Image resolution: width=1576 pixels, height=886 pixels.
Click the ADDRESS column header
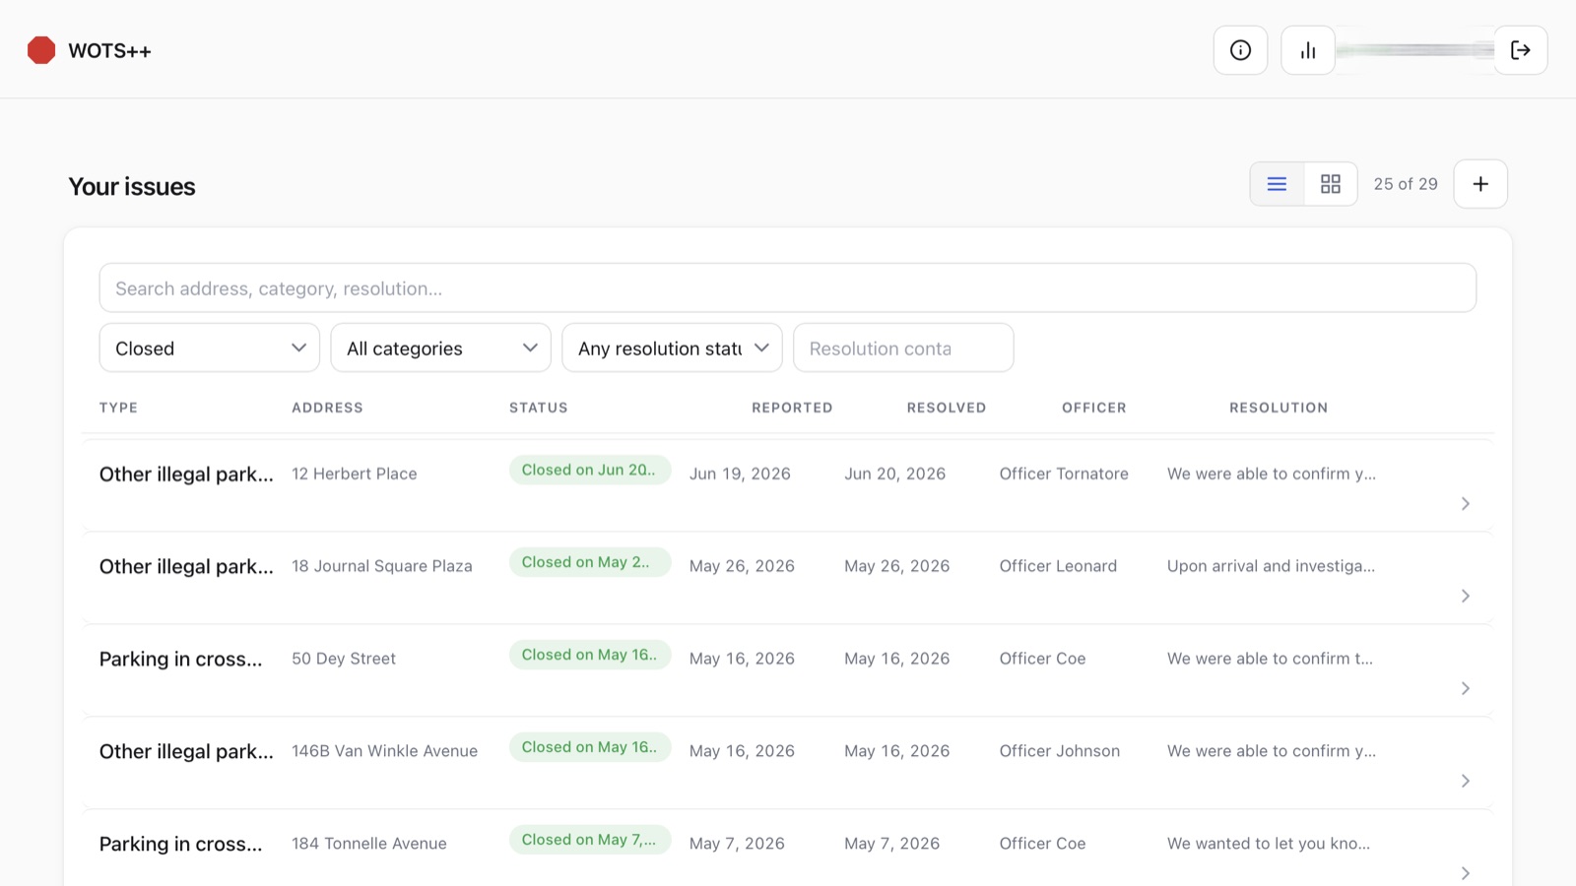point(327,408)
